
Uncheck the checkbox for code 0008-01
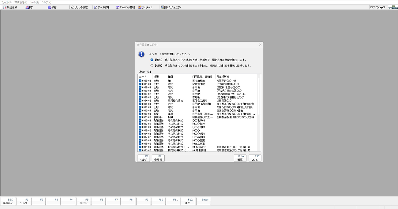(140, 81)
